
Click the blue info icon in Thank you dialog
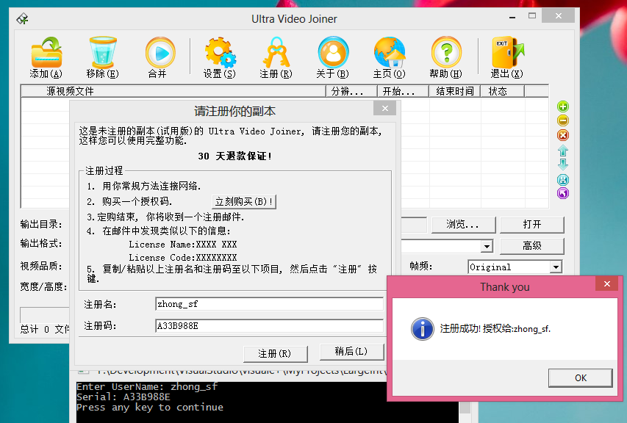(x=422, y=329)
